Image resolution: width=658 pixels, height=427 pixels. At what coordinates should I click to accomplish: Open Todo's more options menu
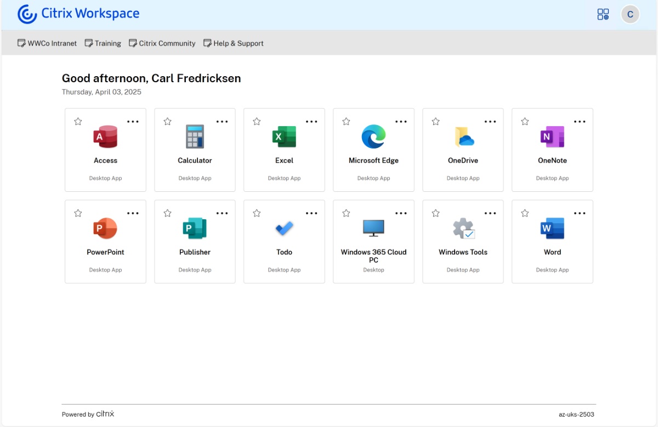311,213
